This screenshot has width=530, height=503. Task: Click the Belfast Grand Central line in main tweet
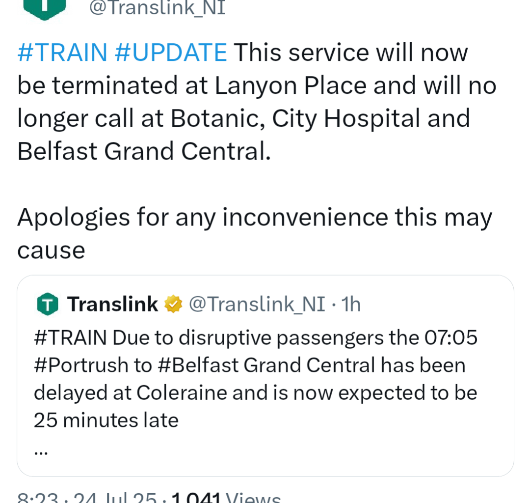pos(144,151)
